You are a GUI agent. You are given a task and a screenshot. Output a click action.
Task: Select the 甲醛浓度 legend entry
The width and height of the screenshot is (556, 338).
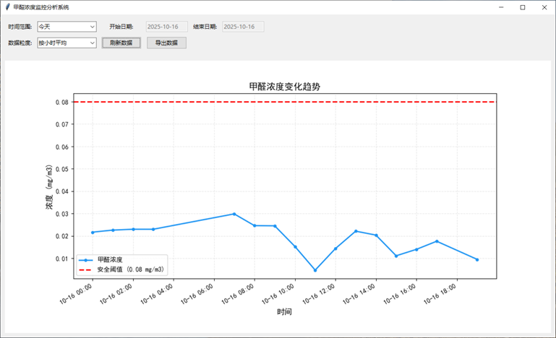tap(109, 259)
